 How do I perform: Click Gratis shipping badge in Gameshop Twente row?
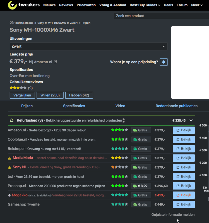(141, 205)
